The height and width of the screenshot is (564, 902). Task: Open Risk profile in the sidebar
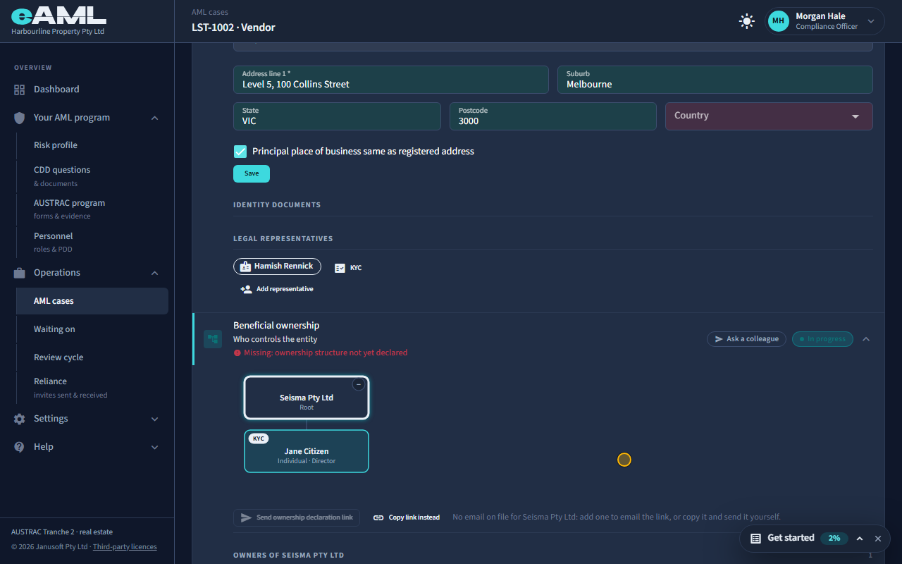point(92,145)
